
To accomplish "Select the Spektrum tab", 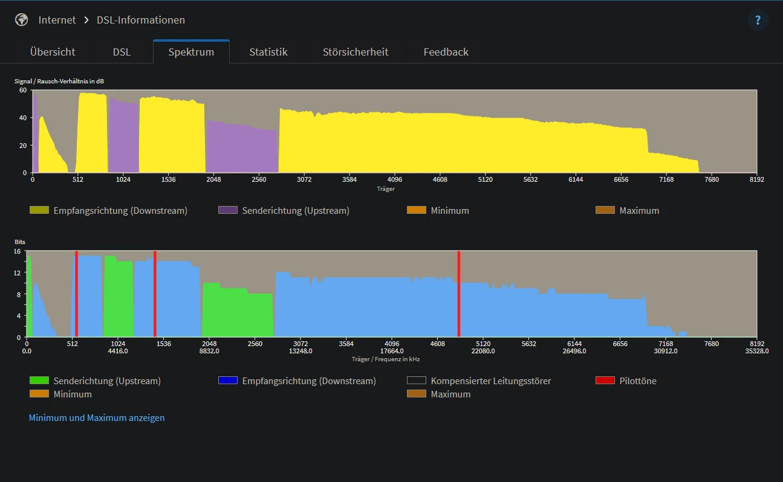I will [191, 52].
